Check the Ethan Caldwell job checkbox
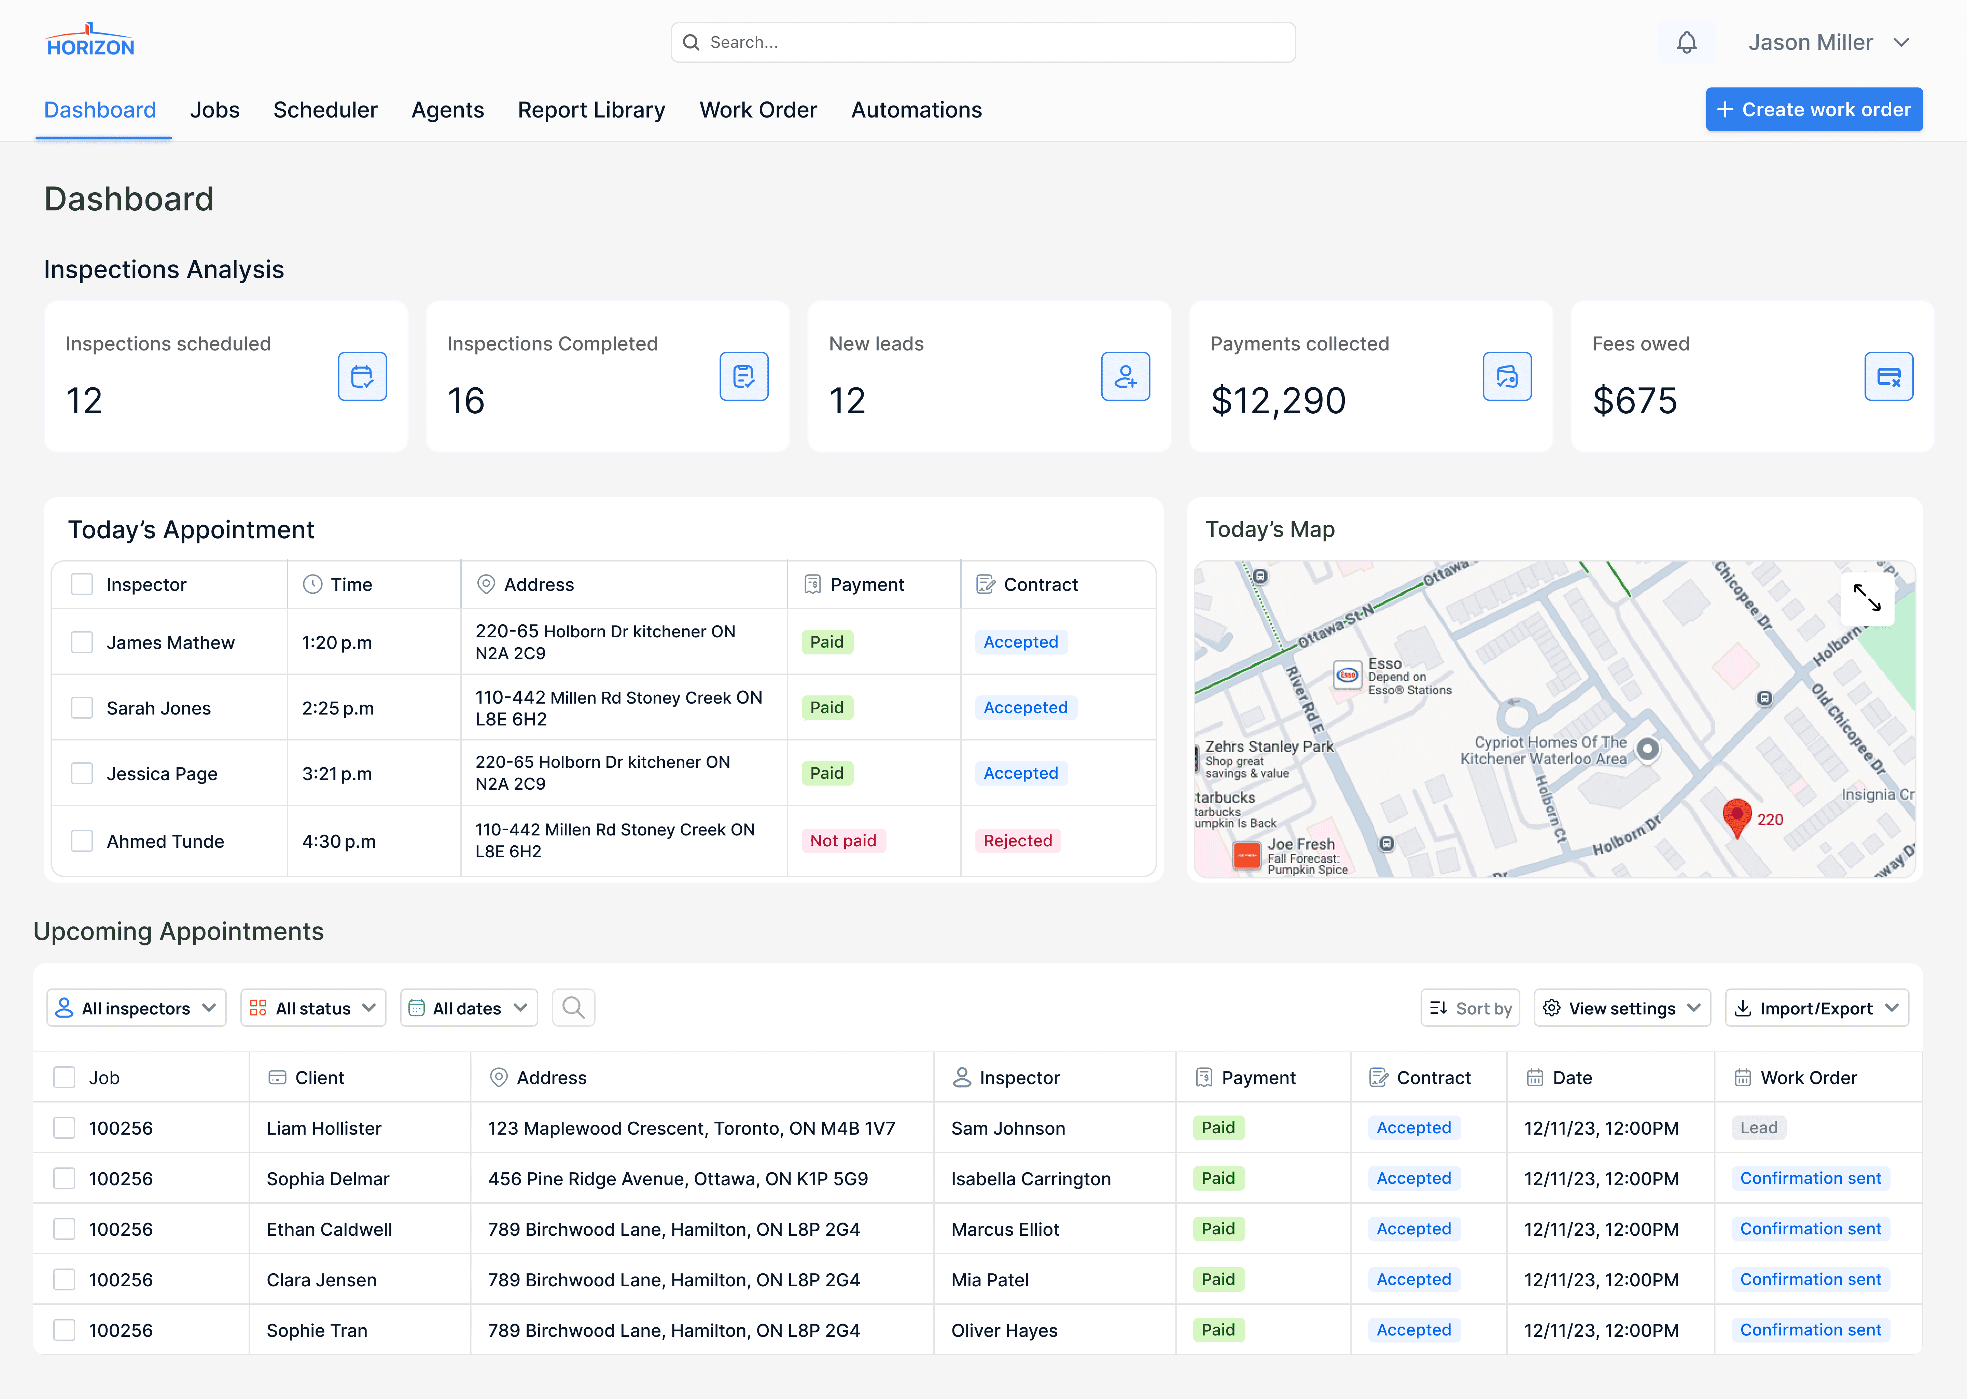Screen dimensions: 1967x1399 pyautogui.click(x=65, y=1229)
